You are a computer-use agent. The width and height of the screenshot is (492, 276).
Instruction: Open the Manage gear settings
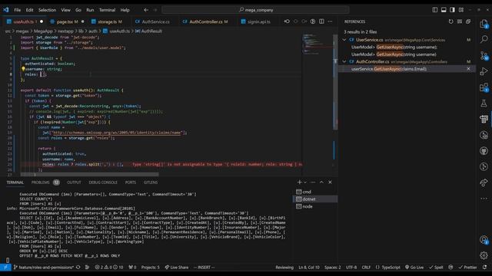tap(484, 255)
